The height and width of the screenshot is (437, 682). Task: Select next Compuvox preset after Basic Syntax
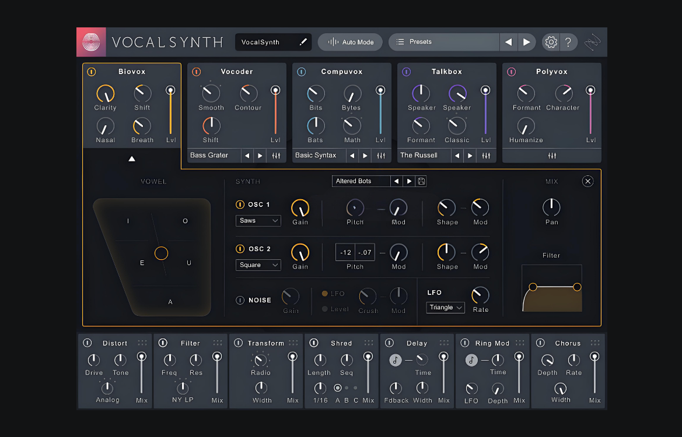(365, 156)
